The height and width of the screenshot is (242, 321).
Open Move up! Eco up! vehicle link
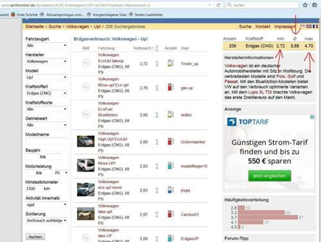tap(113, 85)
